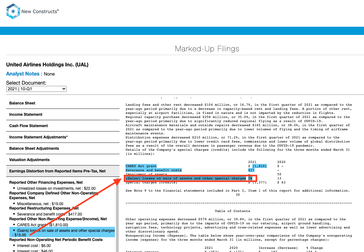The height and width of the screenshot is (252, 364).
Task: Click Reported Other Non-Recurring Expense/(Income) heading
Action: click(58, 219)
